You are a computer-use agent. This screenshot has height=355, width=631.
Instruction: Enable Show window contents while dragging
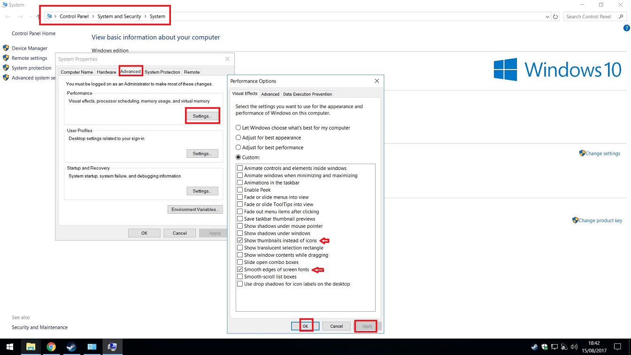(x=240, y=255)
